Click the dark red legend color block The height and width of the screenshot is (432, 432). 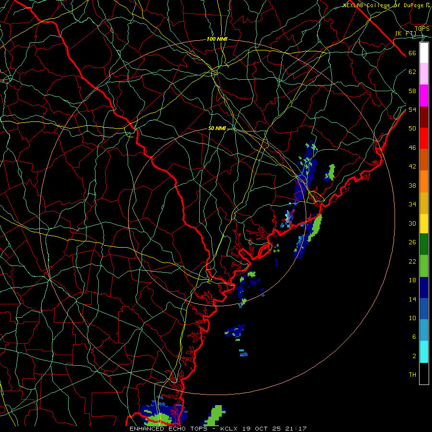424,117
